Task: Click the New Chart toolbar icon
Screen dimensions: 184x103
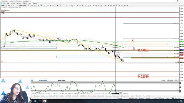Action: [2, 5]
